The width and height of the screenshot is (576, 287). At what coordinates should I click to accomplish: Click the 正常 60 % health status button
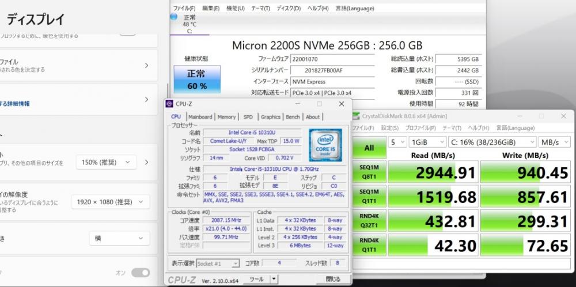tap(197, 79)
